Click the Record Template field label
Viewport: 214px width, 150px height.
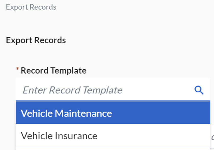53,71
